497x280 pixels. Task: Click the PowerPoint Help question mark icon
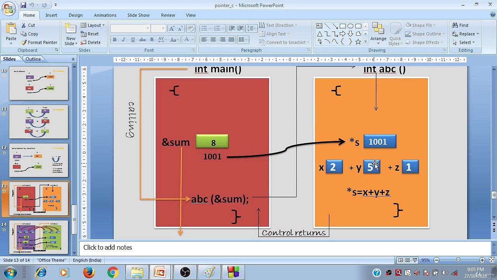(x=493, y=15)
